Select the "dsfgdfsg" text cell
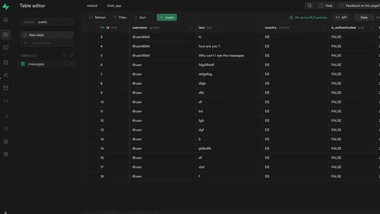Viewport: 380px width, 214px height. (229, 74)
